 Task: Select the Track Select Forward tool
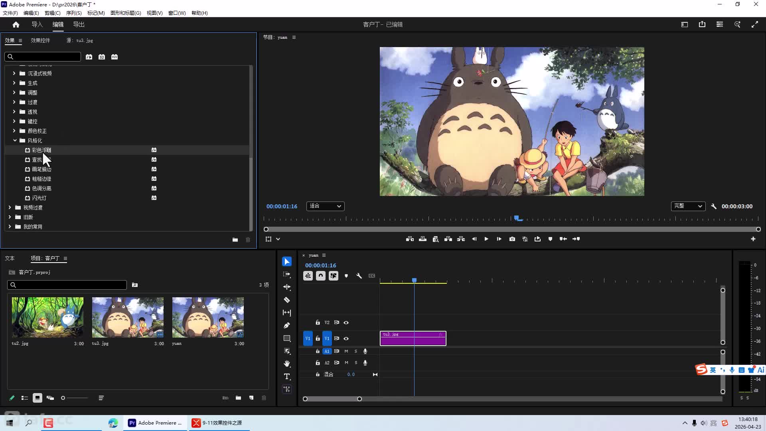pos(287,275)
